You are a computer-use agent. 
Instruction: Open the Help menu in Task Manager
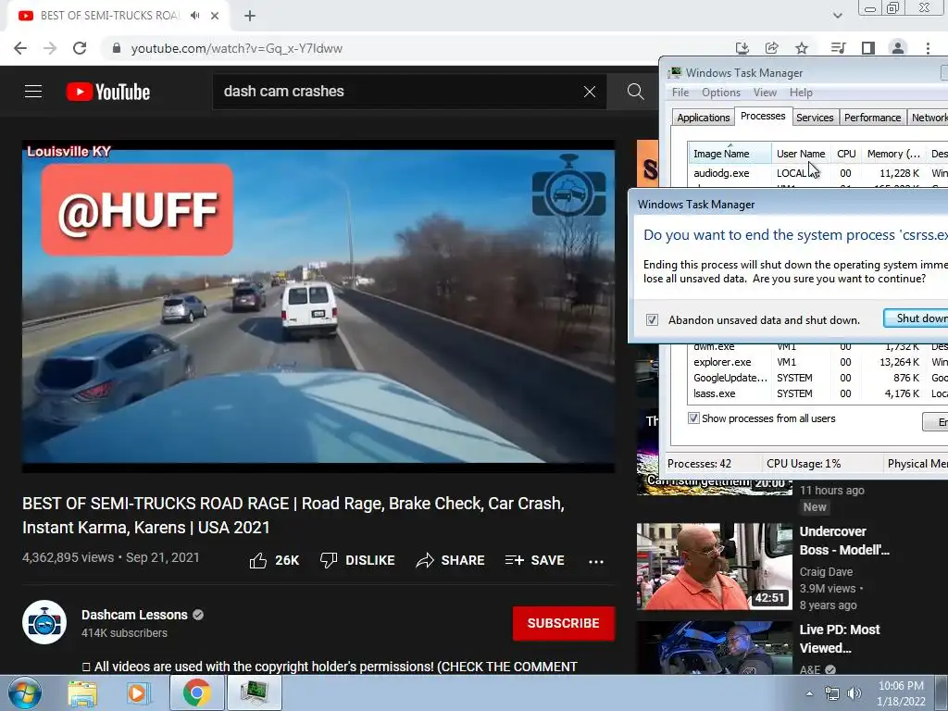[801, 93]
